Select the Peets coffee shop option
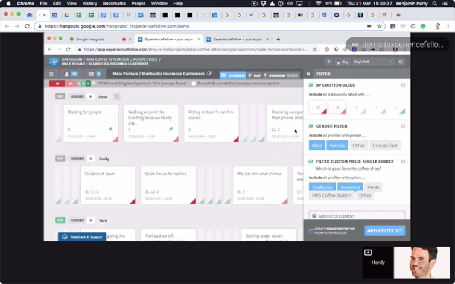This screenshot has width=455, height=284. pyautogui.click(x=374, y=188)
